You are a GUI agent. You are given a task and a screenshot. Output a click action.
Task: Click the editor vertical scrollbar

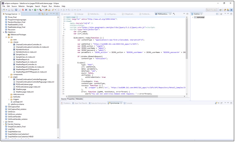(187, 39)
